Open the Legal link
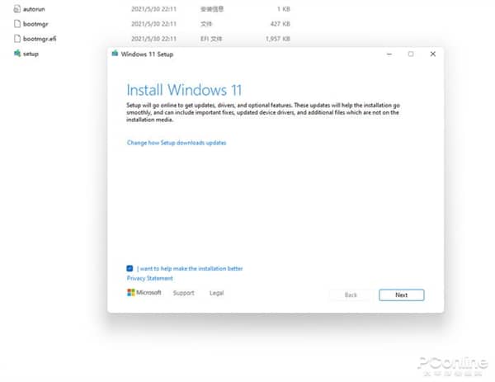 (x=216, y=293)
